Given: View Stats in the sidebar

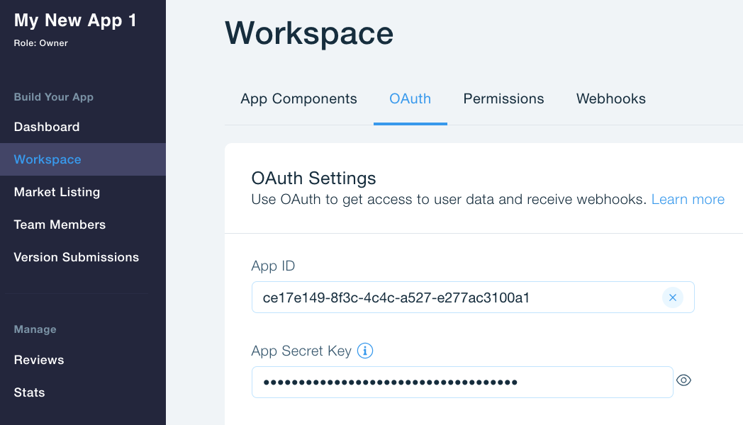Looking at the screenshot, I should point(29,392).
